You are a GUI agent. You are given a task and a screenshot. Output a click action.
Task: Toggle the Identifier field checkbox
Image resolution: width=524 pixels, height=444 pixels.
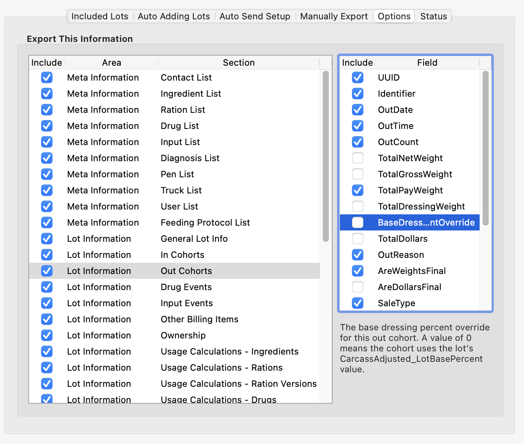coord(358,93)
